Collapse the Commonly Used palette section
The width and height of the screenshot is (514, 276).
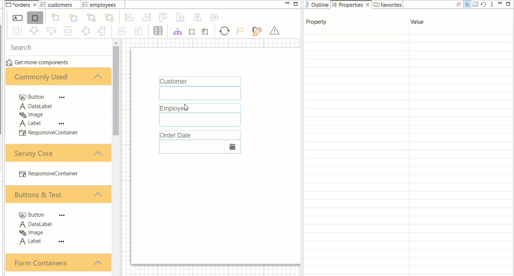98,77
